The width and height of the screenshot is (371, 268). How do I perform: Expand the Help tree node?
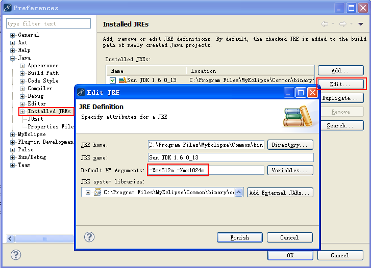tap(12, 50)
